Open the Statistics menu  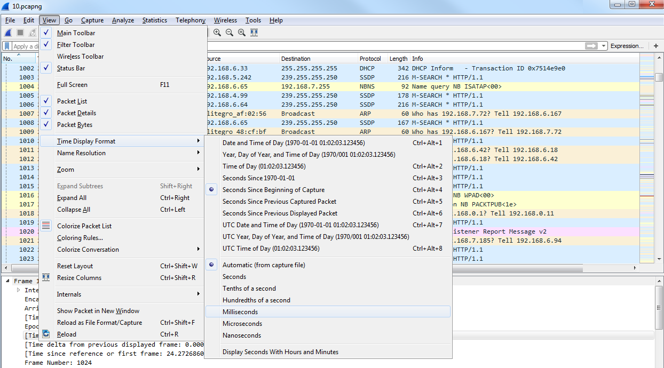pyautogui.click(x=154, y=20)
